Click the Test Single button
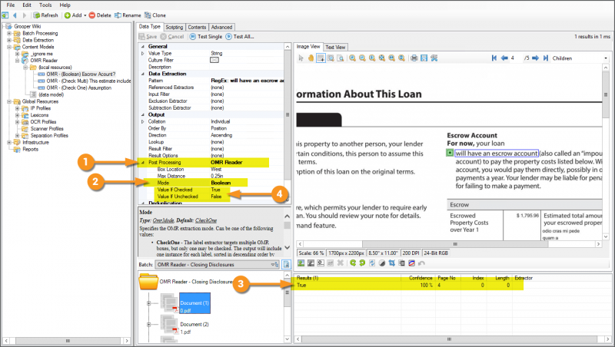The width and height of the screenshot is (615, 347). (206, 36)
